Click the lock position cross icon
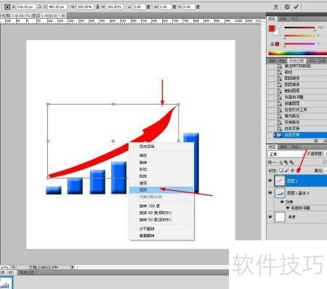Image resolution: width=327 pixels, height=289 pixels. tap(292, 171)
